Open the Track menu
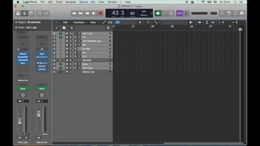This screenshot has height=146, width=260. point(59,2)
